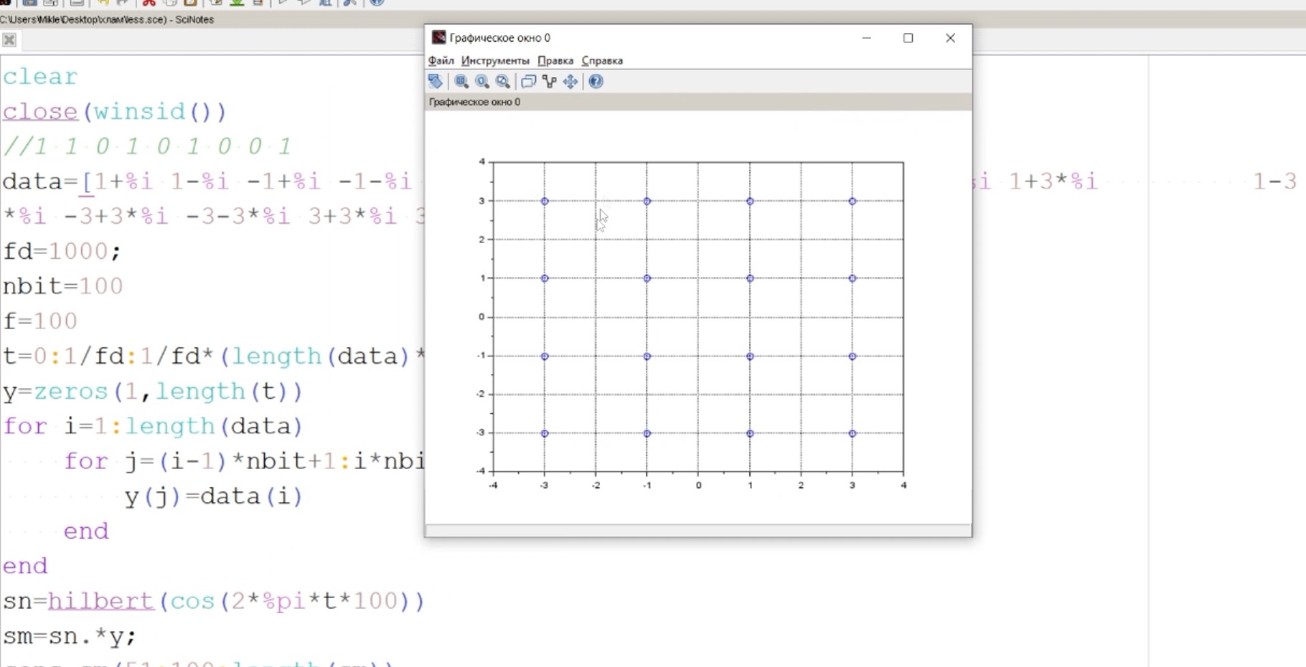Toggle datatip mode with the speech bubbles icon
Image resolution: width=1306 pixels, height=667 pixels.
(x=529, y=82)
